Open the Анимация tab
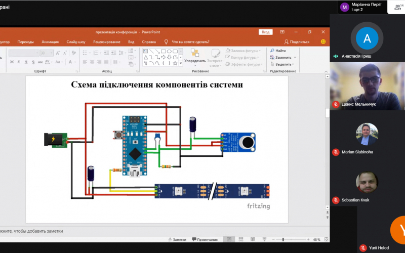Screen dimensions: 405x253 pos(50,42)
